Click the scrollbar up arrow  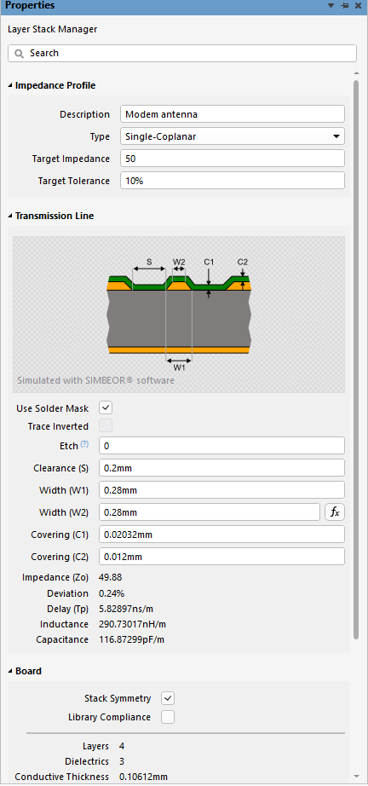(356, 72)
